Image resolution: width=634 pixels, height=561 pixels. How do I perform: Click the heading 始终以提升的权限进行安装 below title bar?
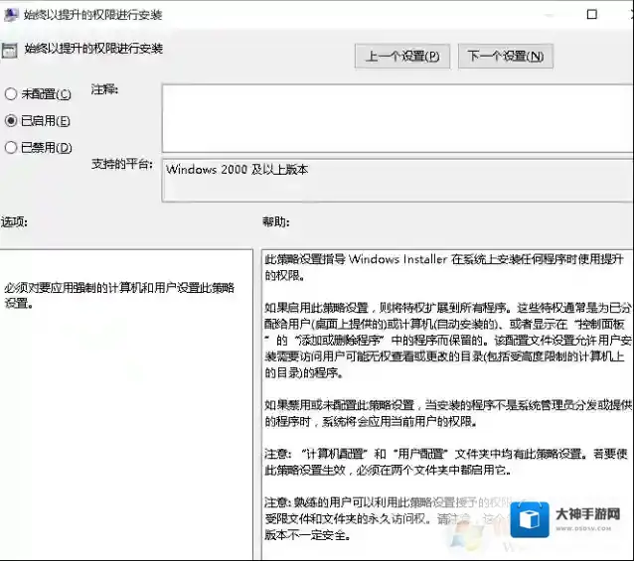(93, 49)
